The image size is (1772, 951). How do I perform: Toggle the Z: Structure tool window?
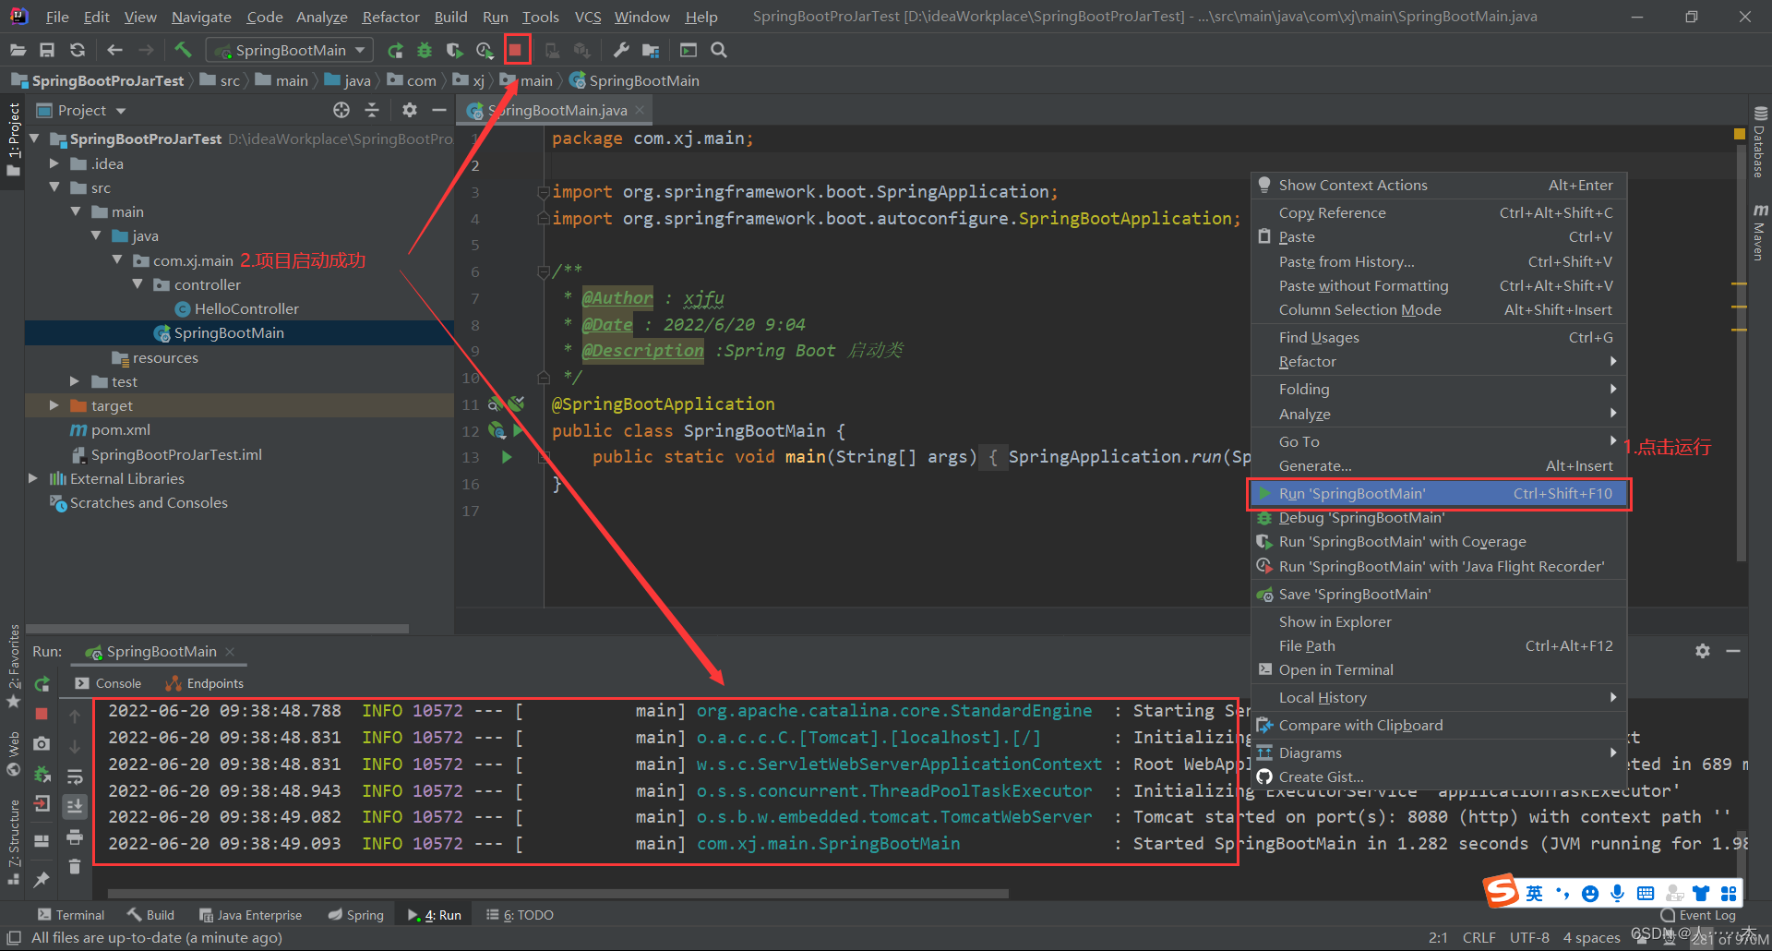coord(13,841)
